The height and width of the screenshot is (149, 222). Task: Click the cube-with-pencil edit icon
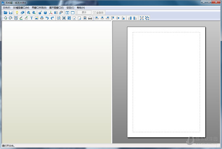(40, 13)
